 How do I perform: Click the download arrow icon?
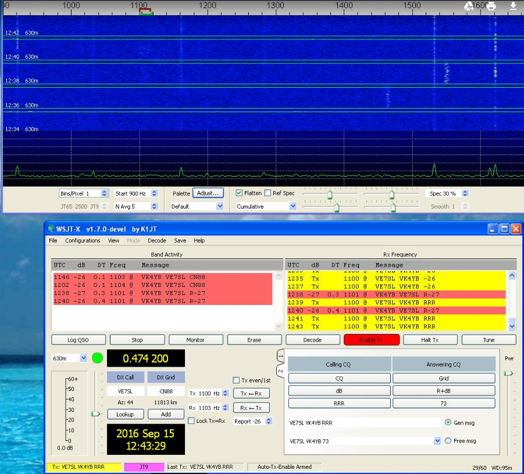tap(513, 6)
